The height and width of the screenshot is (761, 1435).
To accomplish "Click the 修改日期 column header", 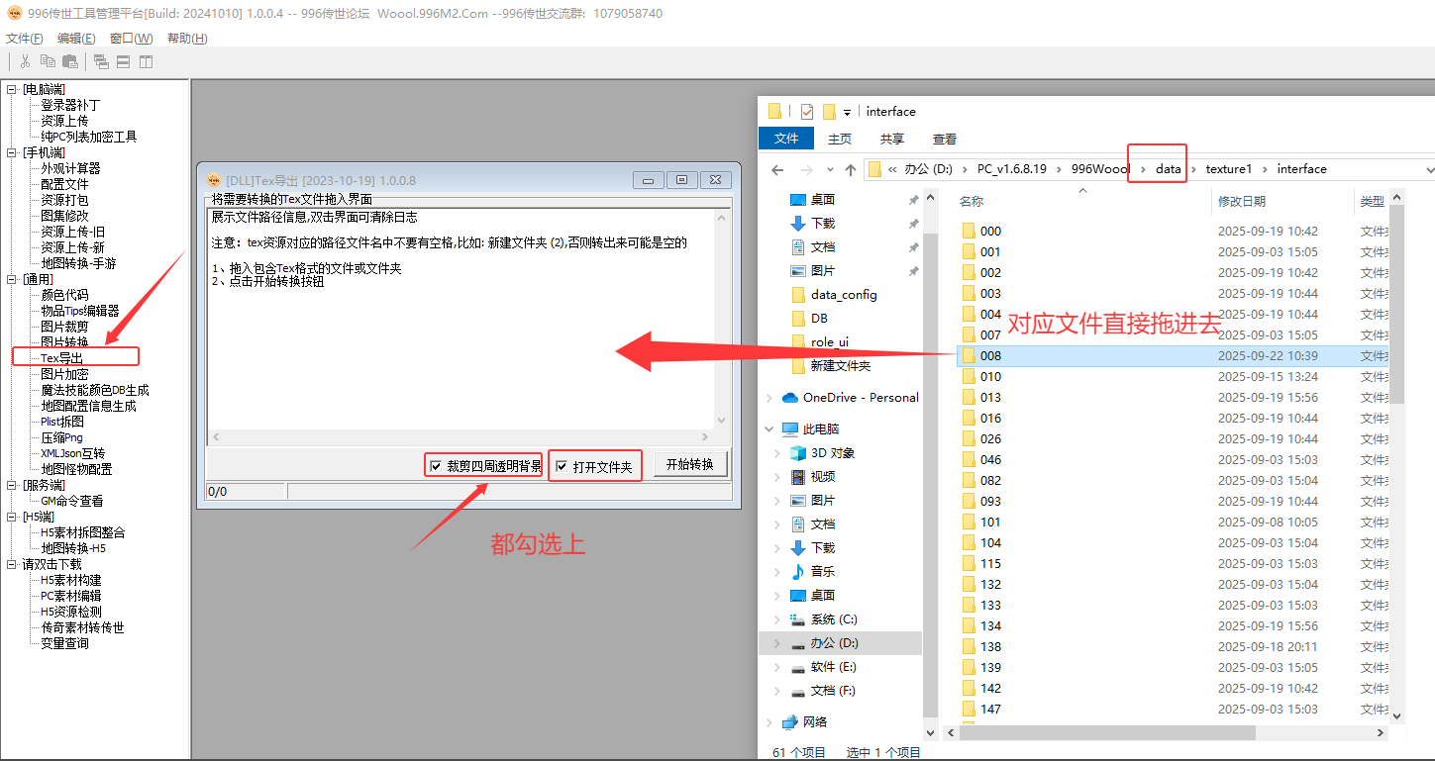I will point(1241,201).
